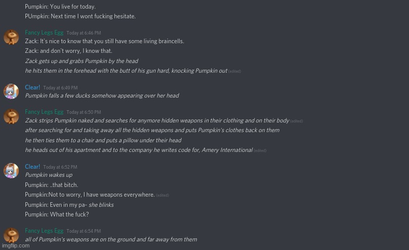The image size is (409, 250).
Task: Click the 'Today at 6:49 PM' timestamp
Action: pyautogui.click(x=60, y=88)
